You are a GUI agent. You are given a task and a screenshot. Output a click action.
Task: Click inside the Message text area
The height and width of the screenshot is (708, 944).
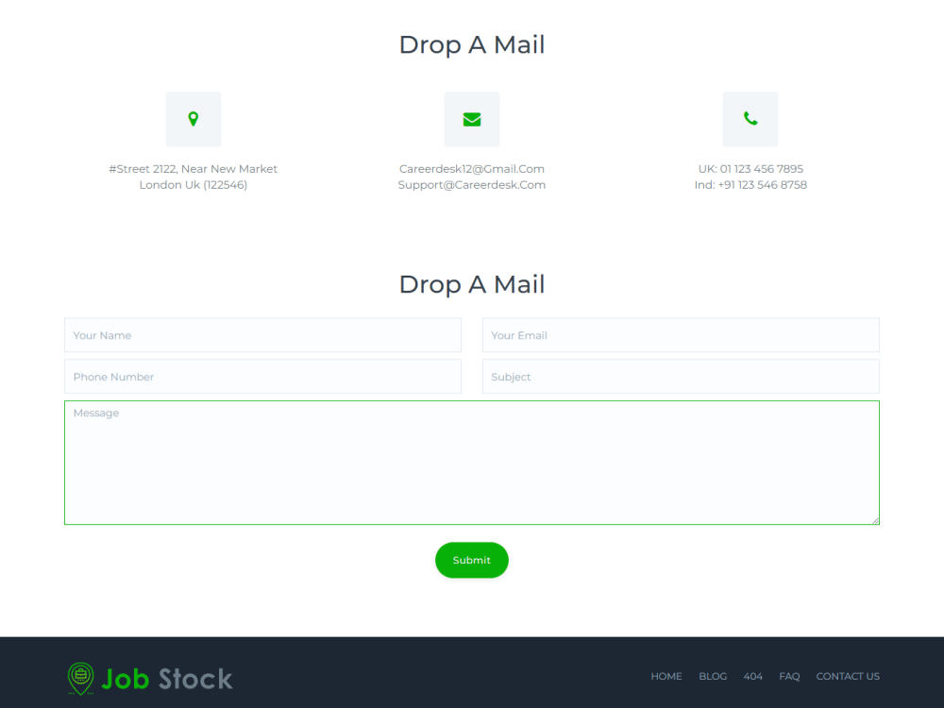pyautogui.click(x=472, y=463)
